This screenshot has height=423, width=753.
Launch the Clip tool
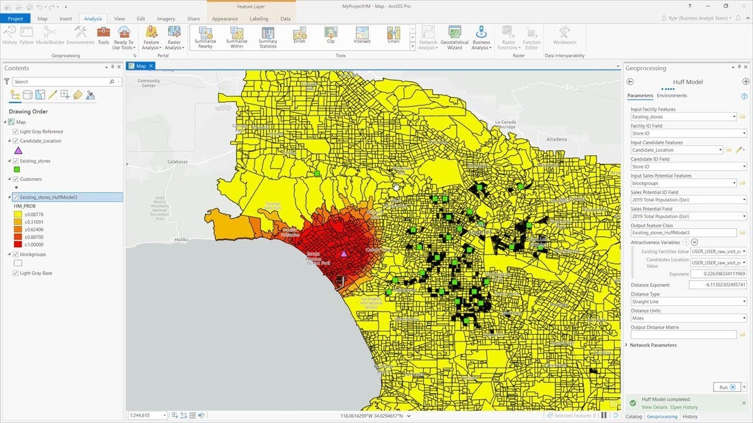331,35
